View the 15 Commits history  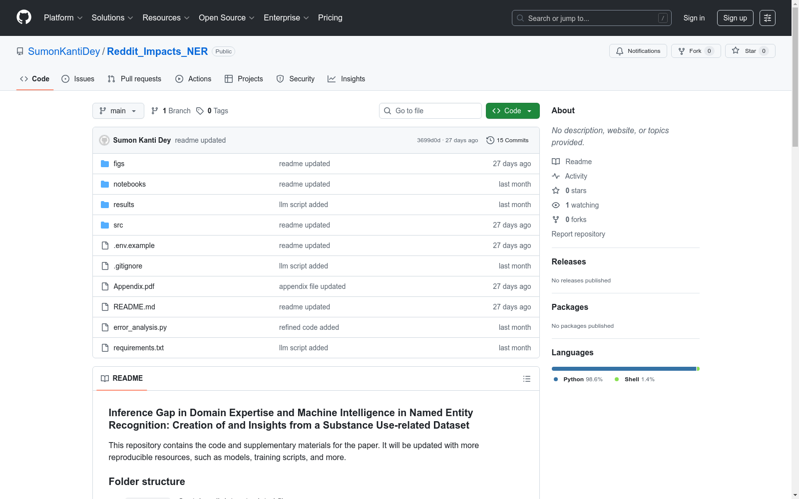point(507,140)
